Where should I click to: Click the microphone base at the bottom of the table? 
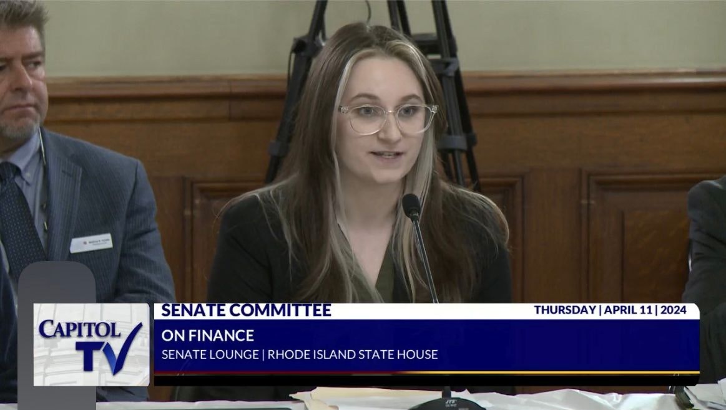[446, 402]
